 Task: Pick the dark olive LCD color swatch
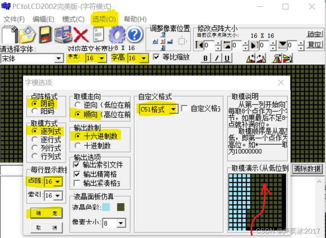(x=121, y=207)
